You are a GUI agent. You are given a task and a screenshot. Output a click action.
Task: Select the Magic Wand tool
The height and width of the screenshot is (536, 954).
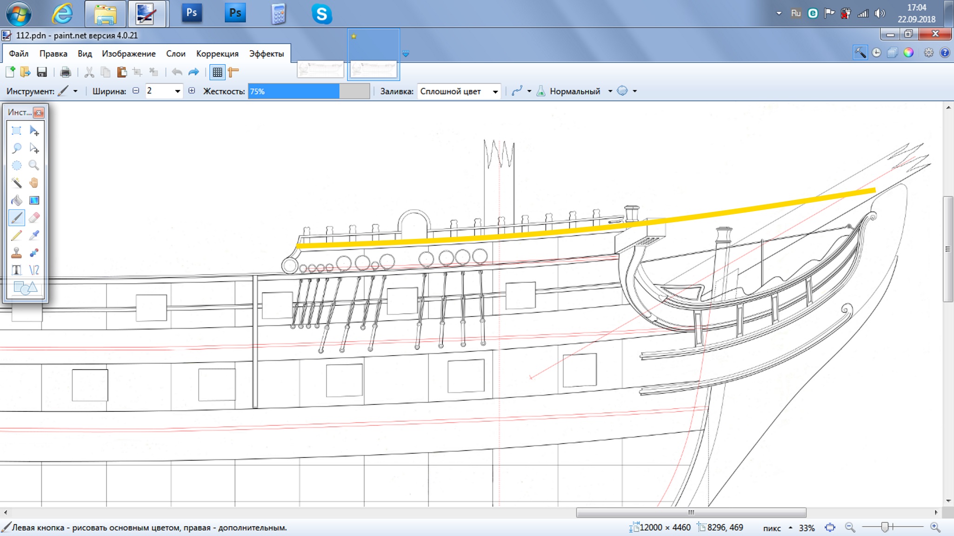click(16, 183)
